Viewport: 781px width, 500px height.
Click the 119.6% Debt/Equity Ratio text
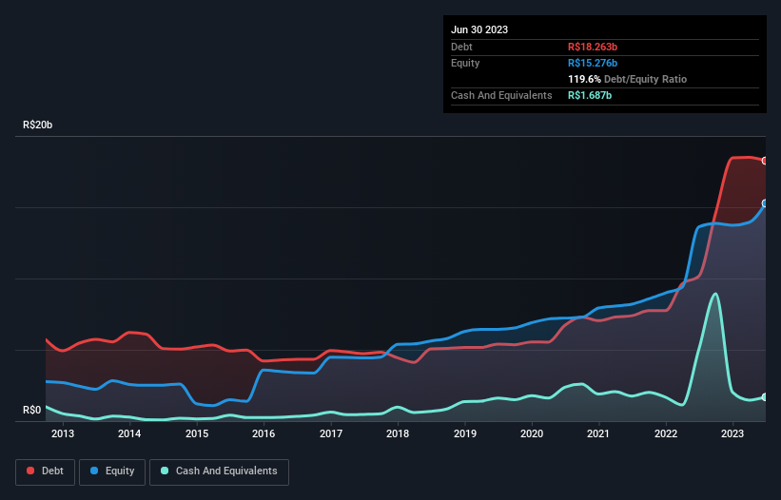coord(627,79)
